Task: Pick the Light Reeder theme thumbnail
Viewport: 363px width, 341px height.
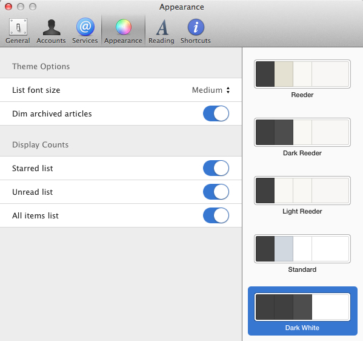Action: (302, 191)
